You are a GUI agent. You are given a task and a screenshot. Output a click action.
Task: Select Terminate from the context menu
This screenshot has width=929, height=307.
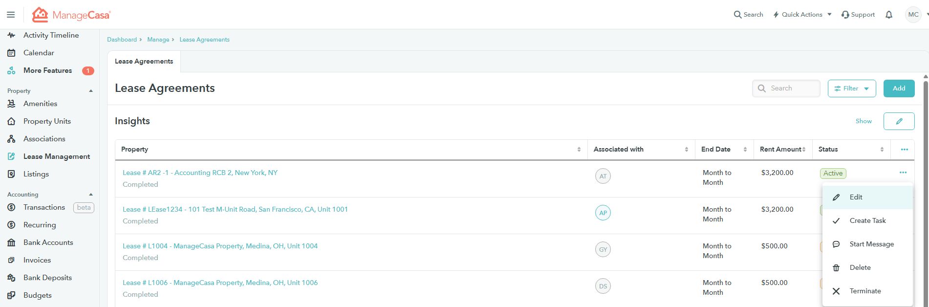tap(865, 291)
